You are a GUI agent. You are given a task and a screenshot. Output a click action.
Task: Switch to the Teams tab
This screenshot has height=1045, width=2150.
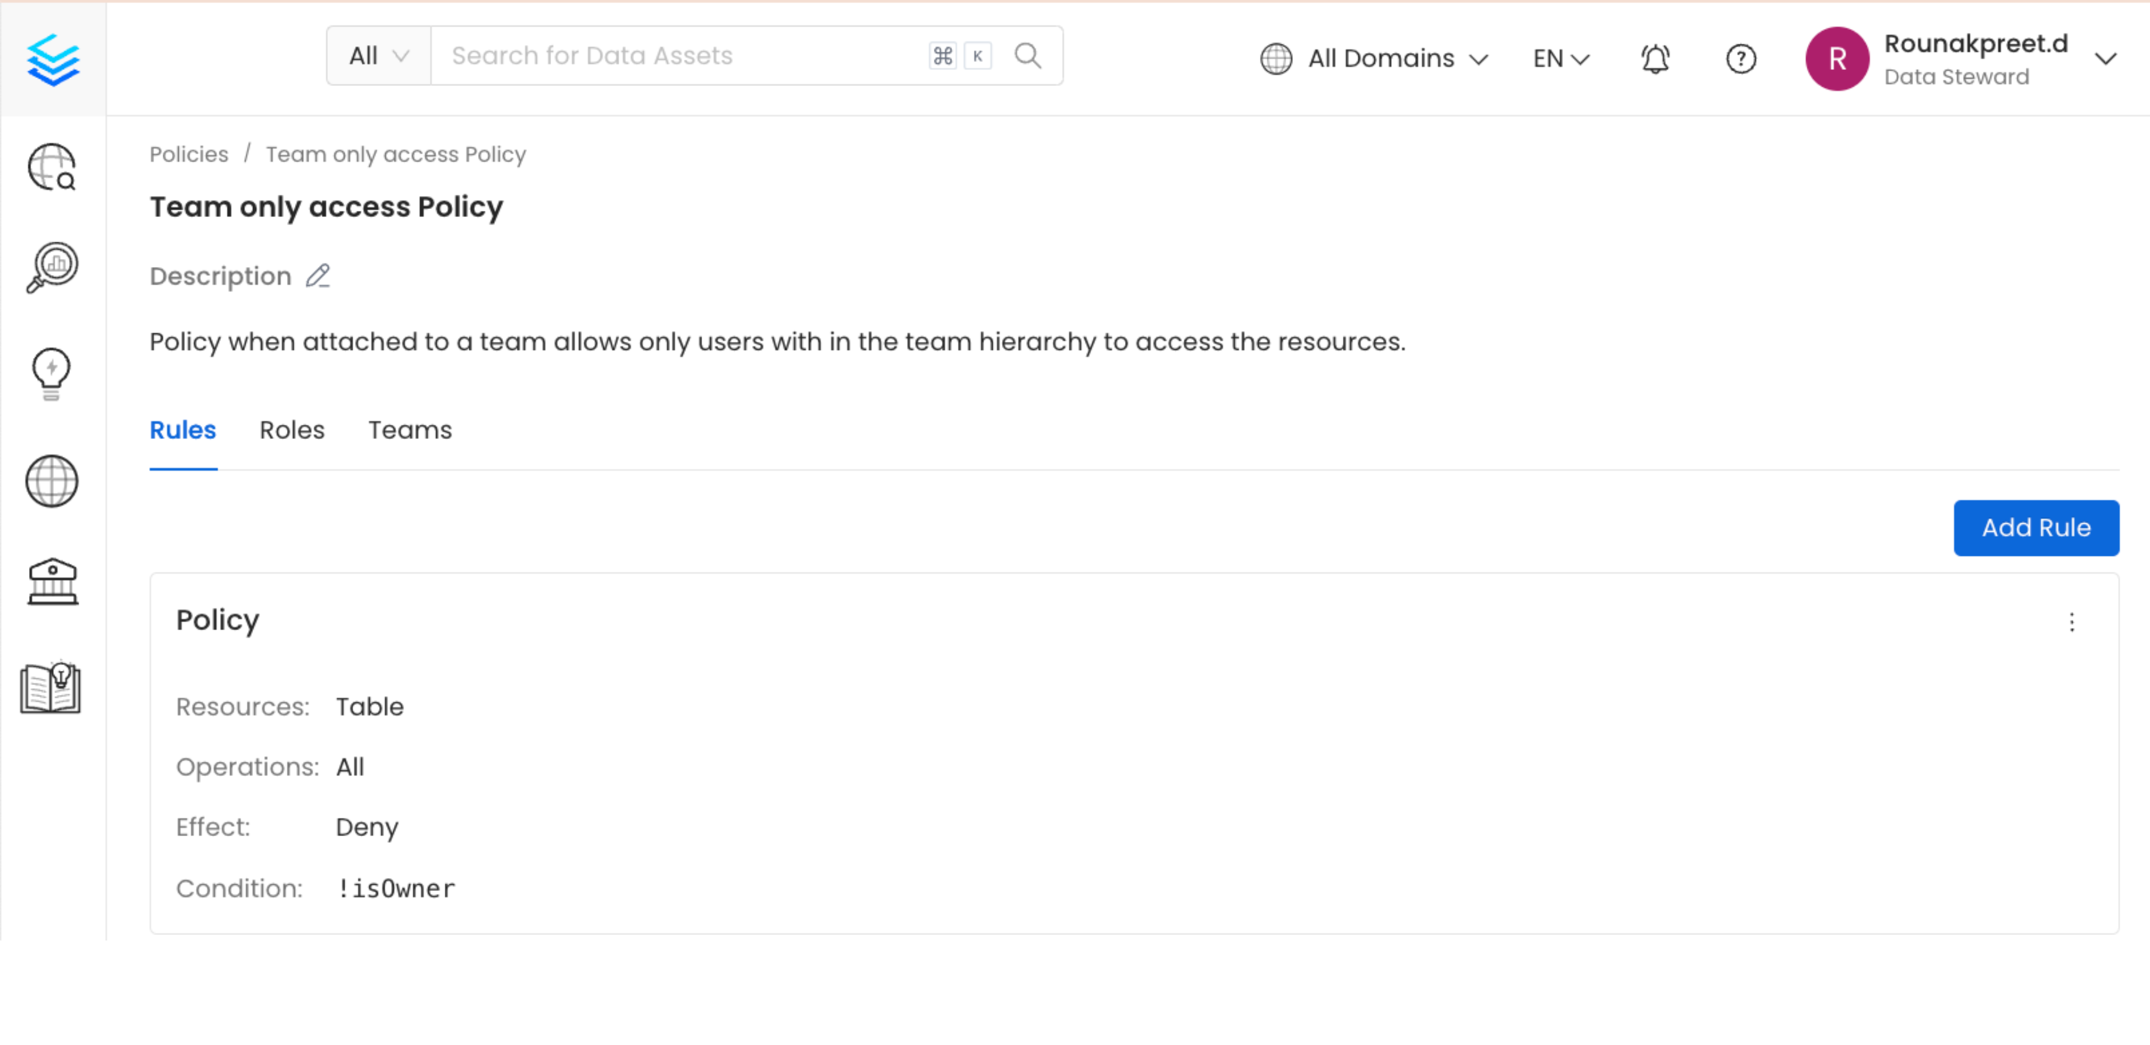click(x=410, y=430)
